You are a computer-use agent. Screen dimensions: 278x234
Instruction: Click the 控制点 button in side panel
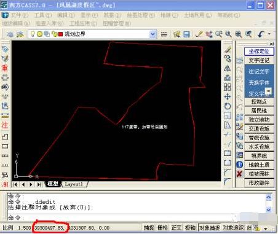(259, 101)
